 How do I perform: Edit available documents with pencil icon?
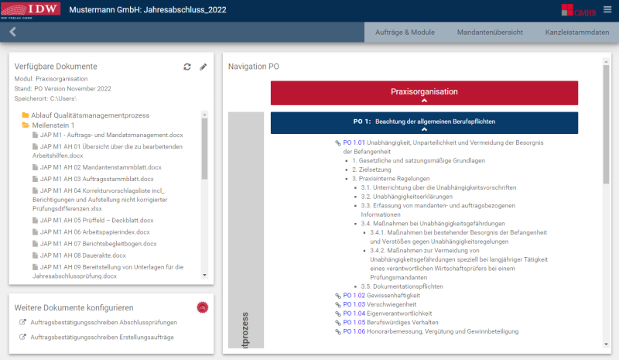pos(203,67)
